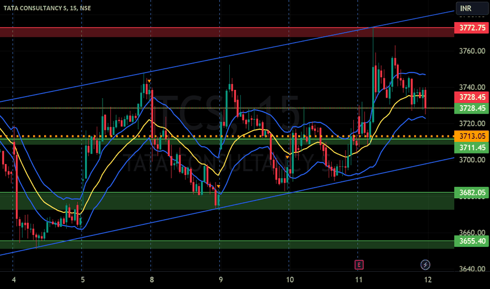Viewport: 490px width, 289px height.
Task: Click date label 4 on time axis
Action: 14,280
